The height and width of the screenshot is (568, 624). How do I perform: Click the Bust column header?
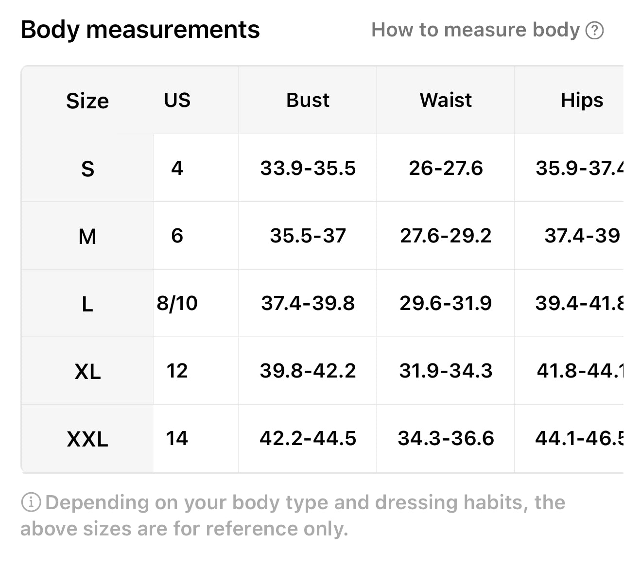[308, 100]
